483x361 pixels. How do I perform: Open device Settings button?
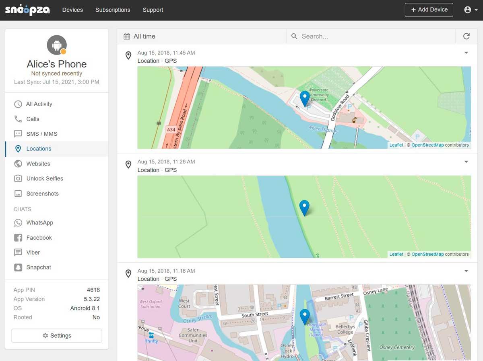[x=57, y=335]
